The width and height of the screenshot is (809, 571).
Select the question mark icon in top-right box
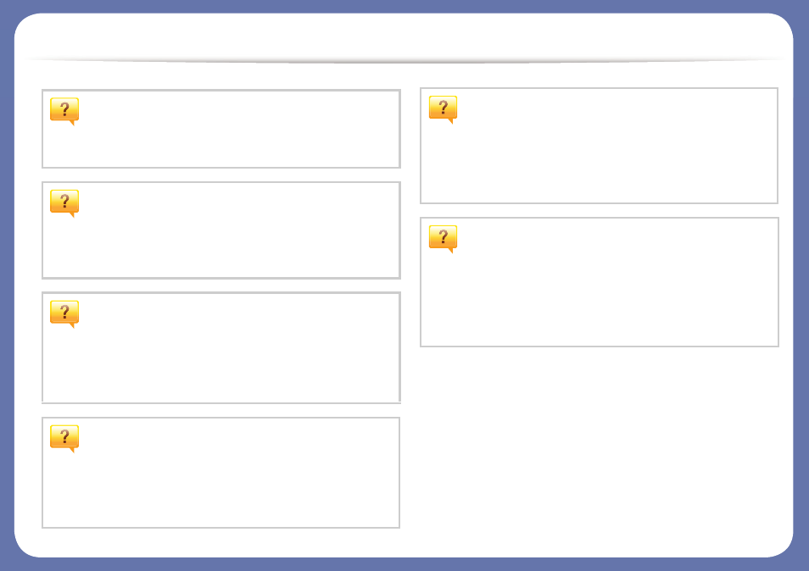pos(444,109)
